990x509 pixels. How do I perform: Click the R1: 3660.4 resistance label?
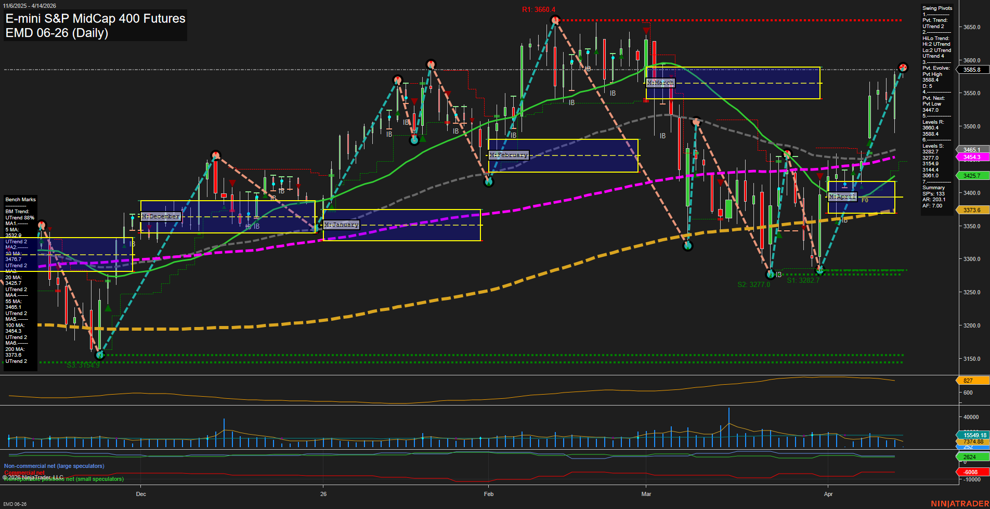click(x=538, y=8)
